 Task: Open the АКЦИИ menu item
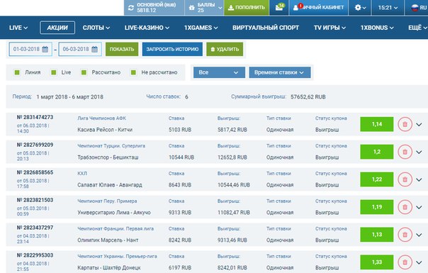coord(57,28)
